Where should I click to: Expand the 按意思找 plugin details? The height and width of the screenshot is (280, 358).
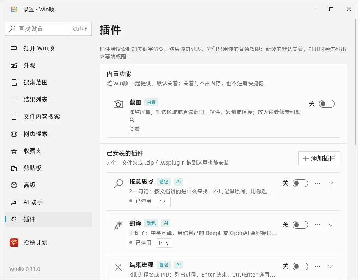click(x=331, y=183)
